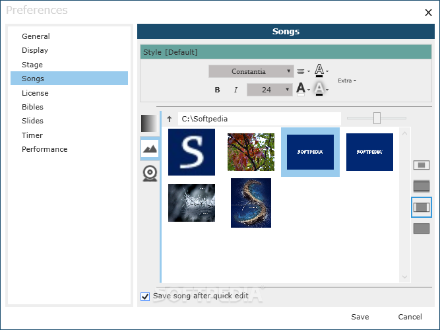Select the second image fit mode icon
The width and height of the screenshot is (440, 330).
pos(422,186)
